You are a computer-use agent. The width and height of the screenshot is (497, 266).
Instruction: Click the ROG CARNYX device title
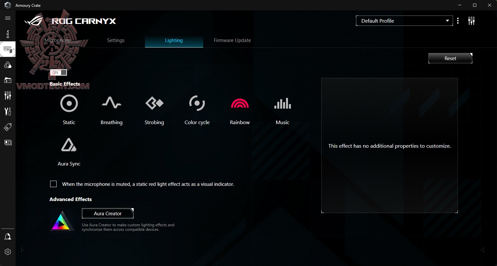pos(84,21)
